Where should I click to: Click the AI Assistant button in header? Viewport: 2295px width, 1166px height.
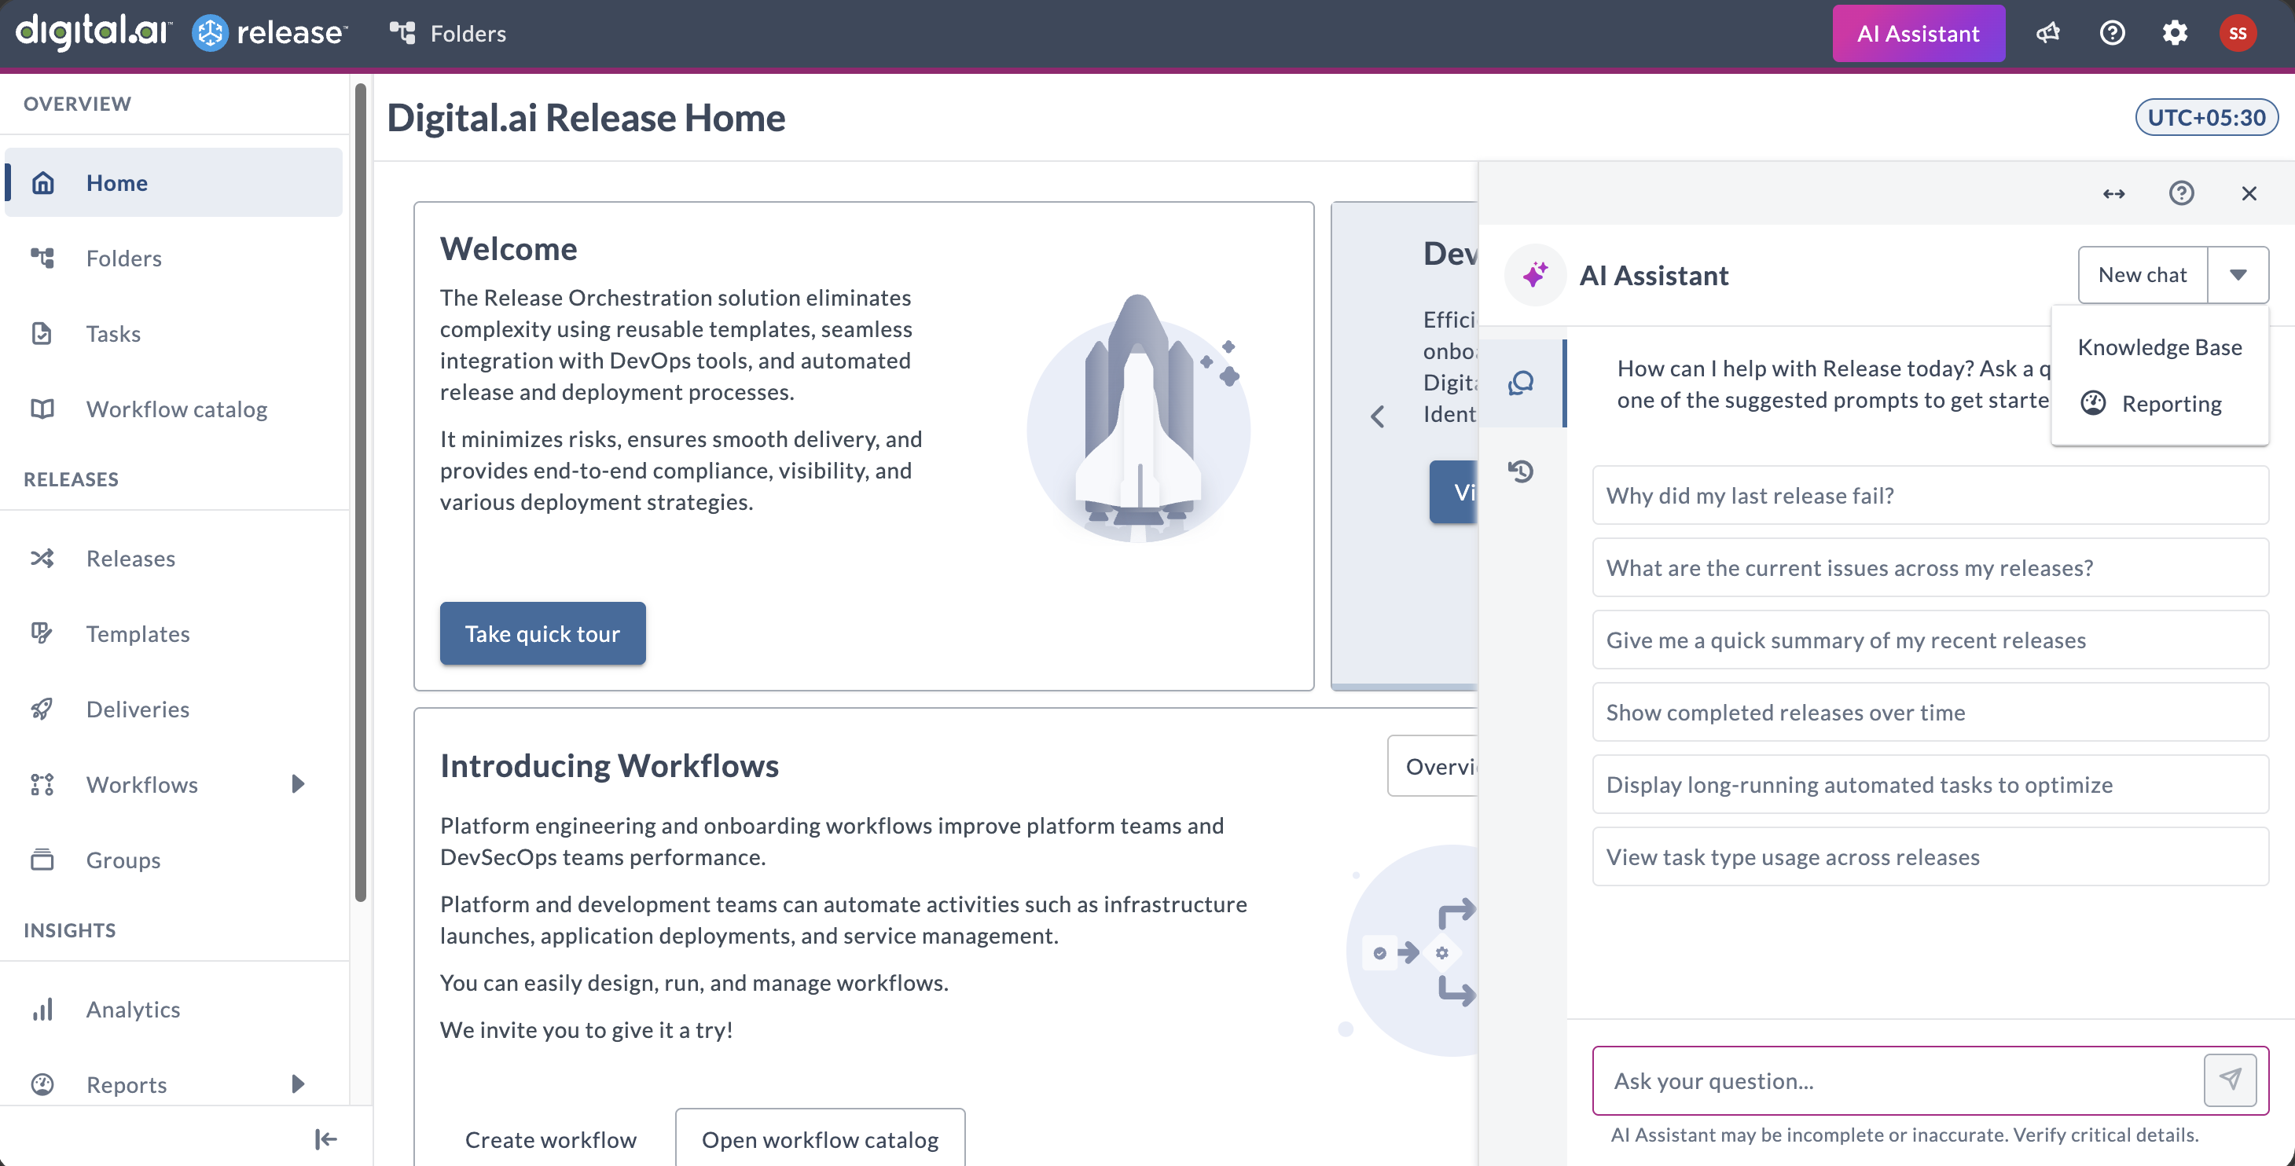(1919, 33)
